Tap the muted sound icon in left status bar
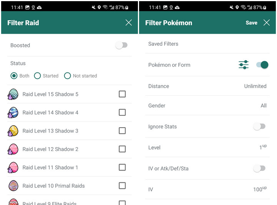Image resolution: width=277 pixels, height=205 pixels. click(x=94, y=7)
